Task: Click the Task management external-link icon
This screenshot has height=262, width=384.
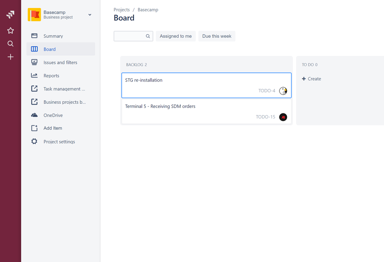Action: [x=34, y=89]
